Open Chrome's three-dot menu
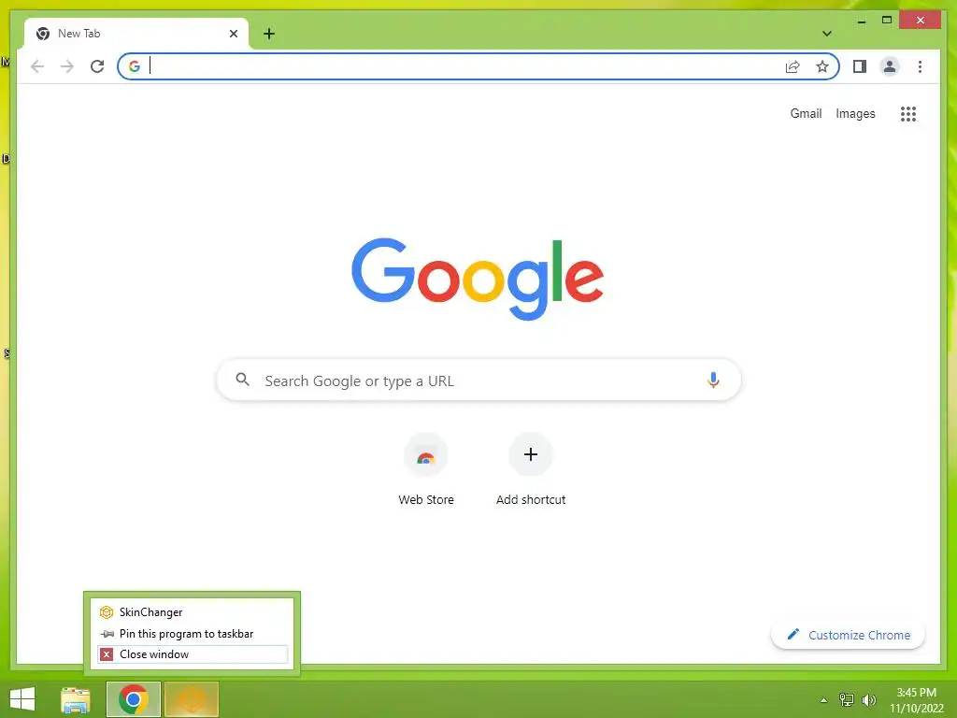957x718 pixels. (x=920, y=66)
